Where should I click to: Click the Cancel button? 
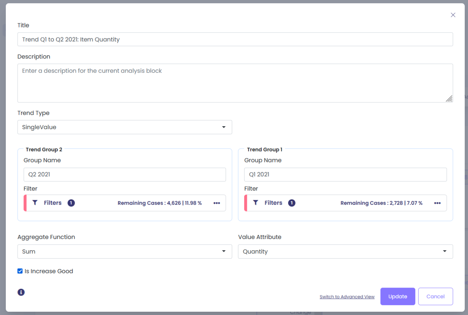435,296
